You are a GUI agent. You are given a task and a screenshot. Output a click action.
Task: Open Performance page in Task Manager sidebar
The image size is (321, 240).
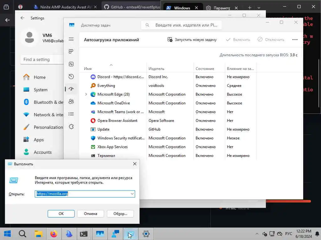pos(71,64)
